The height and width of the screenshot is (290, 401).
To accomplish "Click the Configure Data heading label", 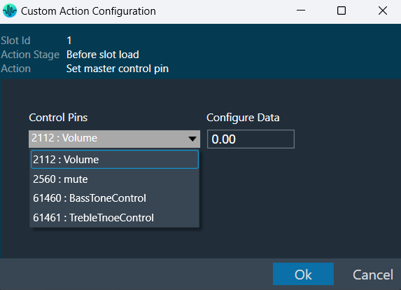I will (x=243, y=118).
